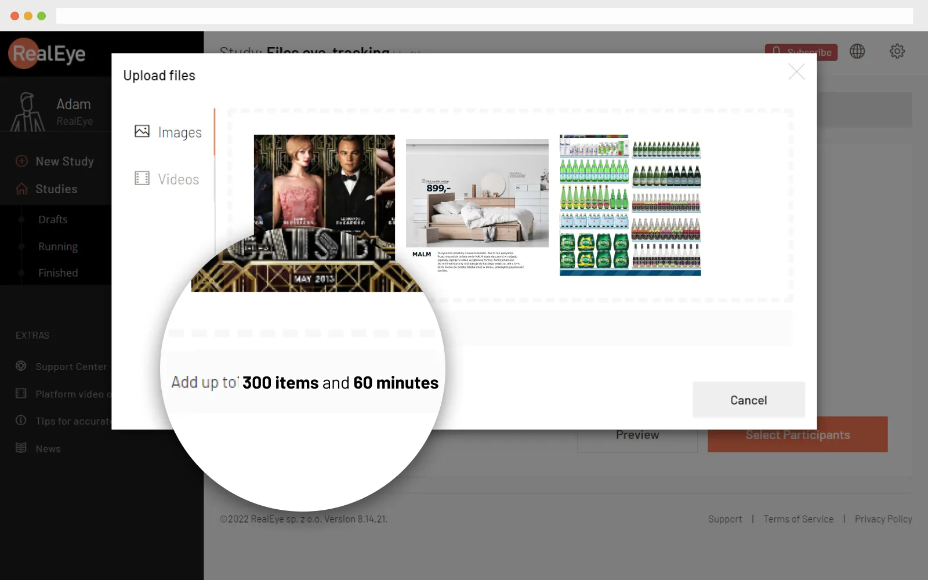This screenshot has height=580, width=928.
Task: Click the home icon beside Studies
Action: tap(20, 188)
